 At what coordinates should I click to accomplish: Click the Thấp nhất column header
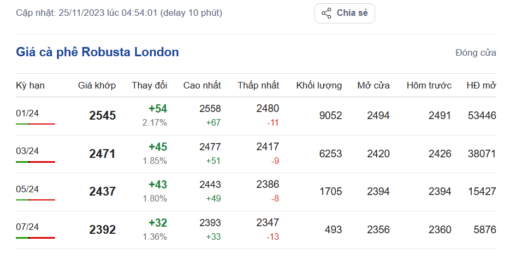coord(258,85)
